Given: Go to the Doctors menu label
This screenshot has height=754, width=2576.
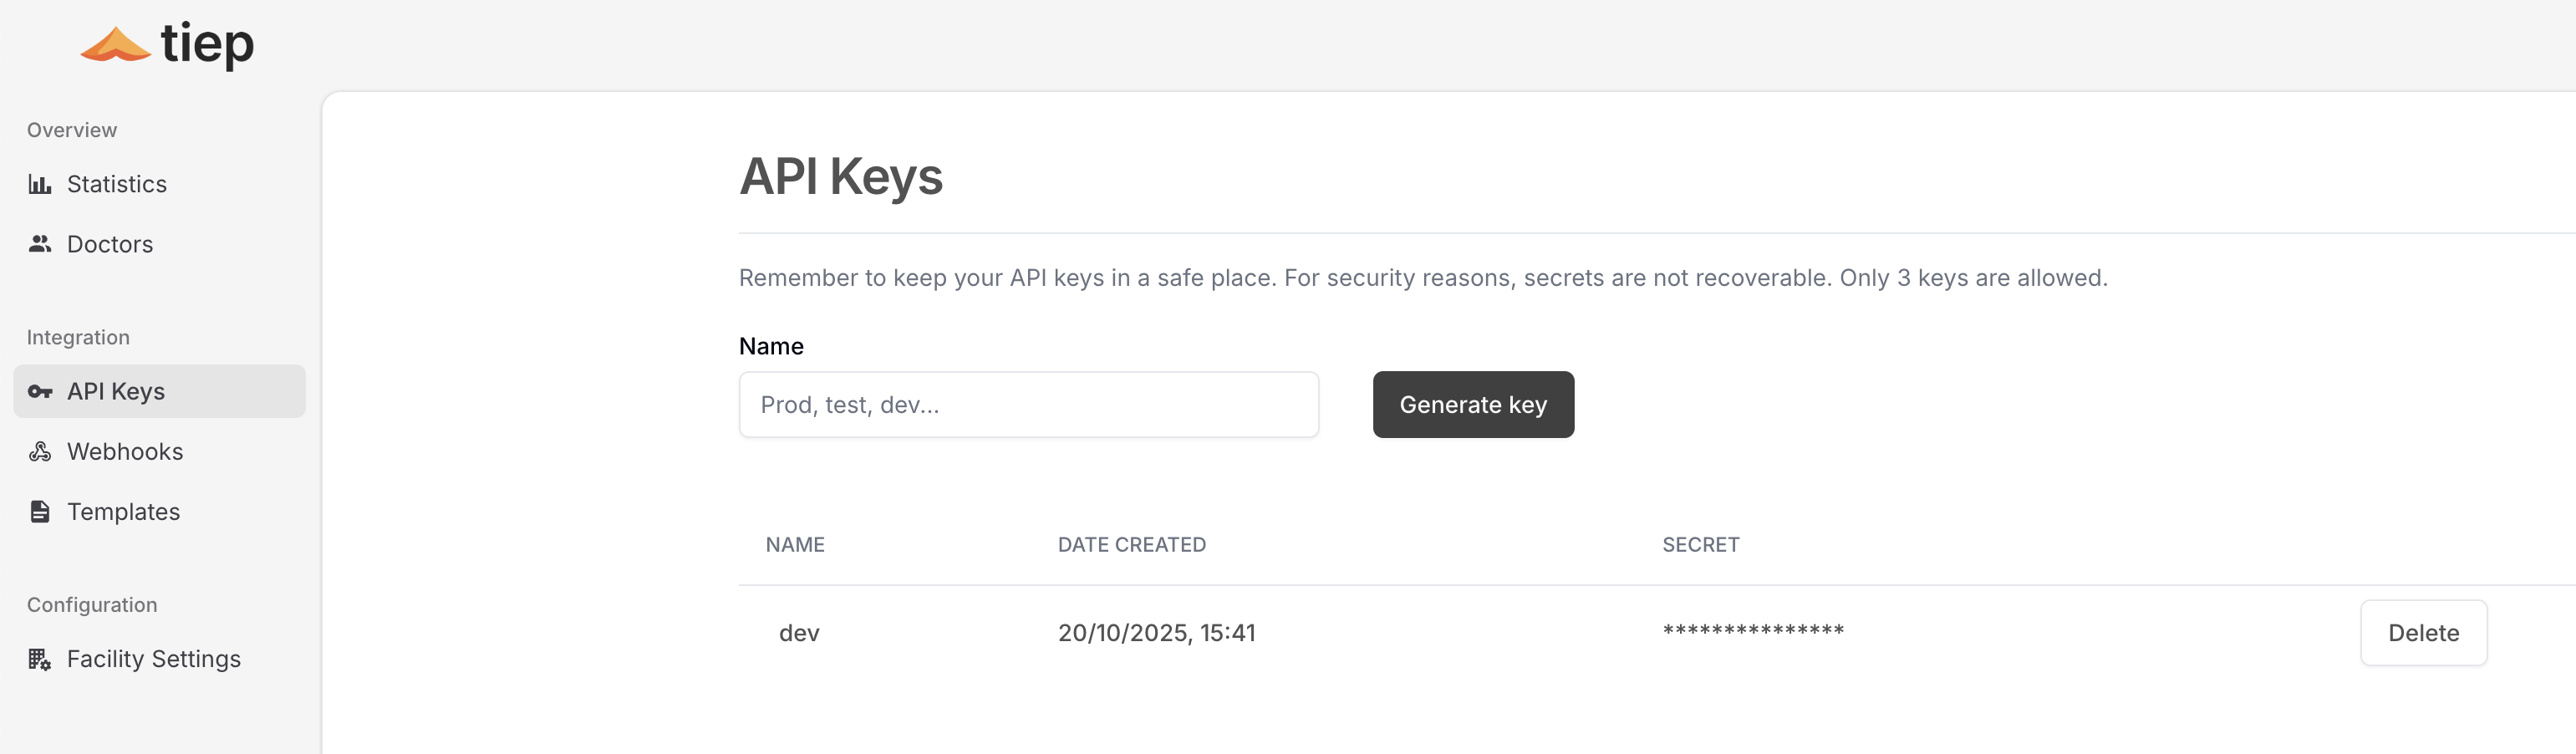Looking at the screenshot, I should [110, 244].
